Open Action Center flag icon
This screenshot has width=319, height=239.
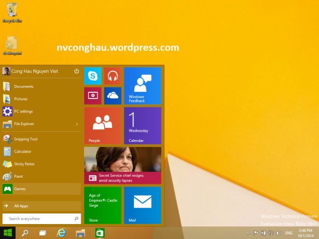pos(256,233)
